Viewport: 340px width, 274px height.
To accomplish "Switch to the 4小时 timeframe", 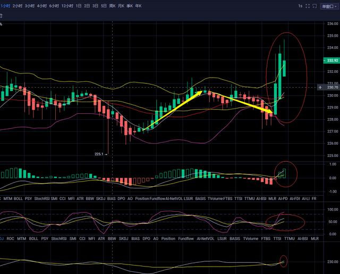I will point(42,6).
